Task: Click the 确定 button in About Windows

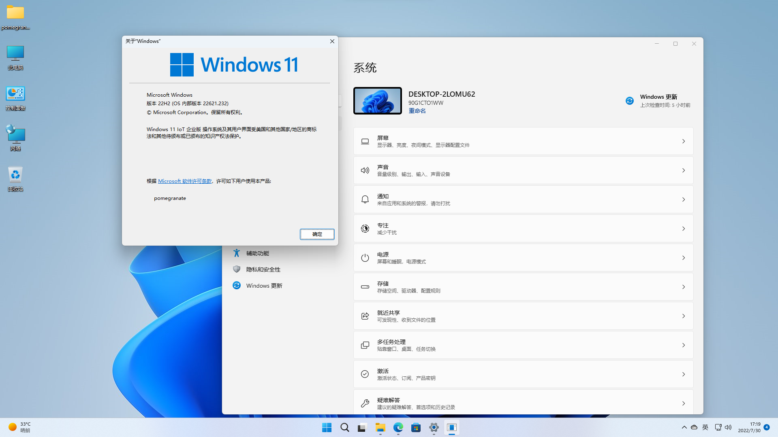Action: (317, 234)
